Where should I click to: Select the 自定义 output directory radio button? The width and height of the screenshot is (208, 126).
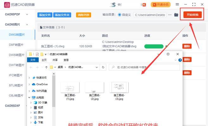pyautogui.click(x=119, y=15)
